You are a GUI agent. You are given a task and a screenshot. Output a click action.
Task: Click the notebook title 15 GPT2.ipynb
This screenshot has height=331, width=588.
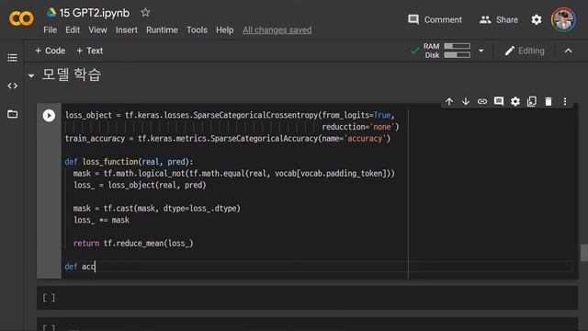coord(95,13)
